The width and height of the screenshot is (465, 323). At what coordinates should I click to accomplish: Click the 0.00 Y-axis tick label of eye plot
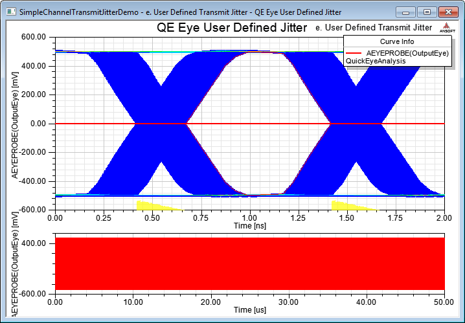click(38, 124)
